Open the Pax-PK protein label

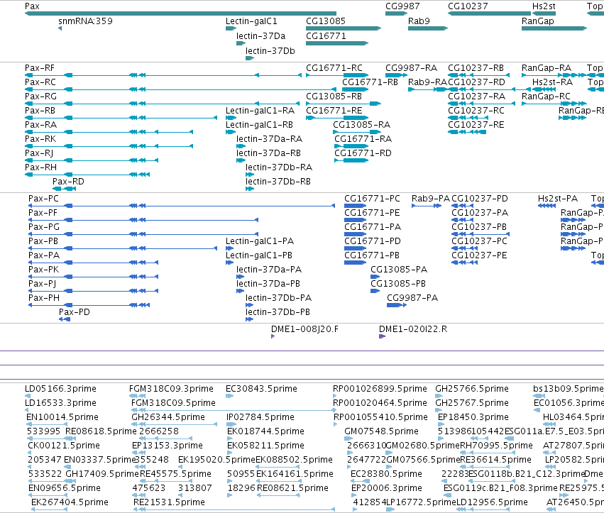click(x=43, y=270)
